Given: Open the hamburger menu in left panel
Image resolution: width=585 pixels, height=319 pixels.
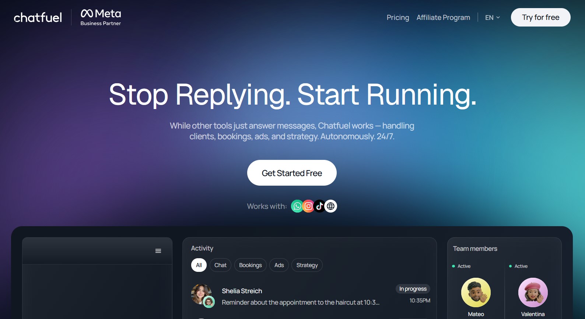Looking at the screenshot, I should pyautogui.click(x=158, y=251).
